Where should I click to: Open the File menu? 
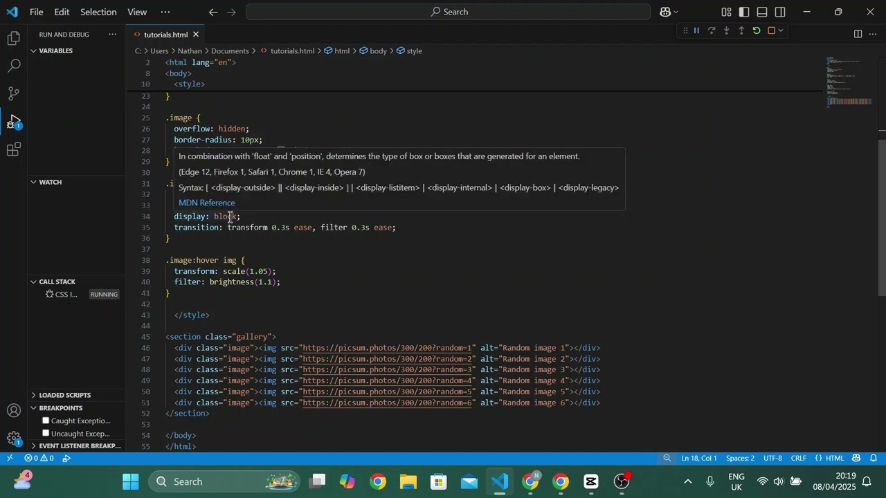tap(37, 12)
